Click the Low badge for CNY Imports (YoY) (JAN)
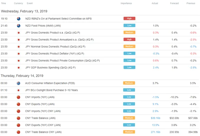Viewport: 200px width, 136px height. click(129, 97)
